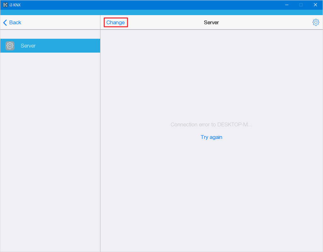Go back using the Back navigation link
The height and width of the screenshot is (252, 323).
tap(15, 22)
